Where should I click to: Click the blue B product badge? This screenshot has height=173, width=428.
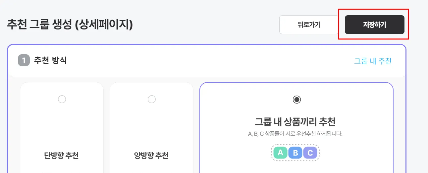point(295,152)
